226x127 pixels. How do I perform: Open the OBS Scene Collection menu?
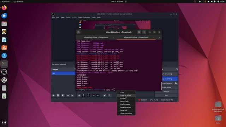click(x=84, y=17)
